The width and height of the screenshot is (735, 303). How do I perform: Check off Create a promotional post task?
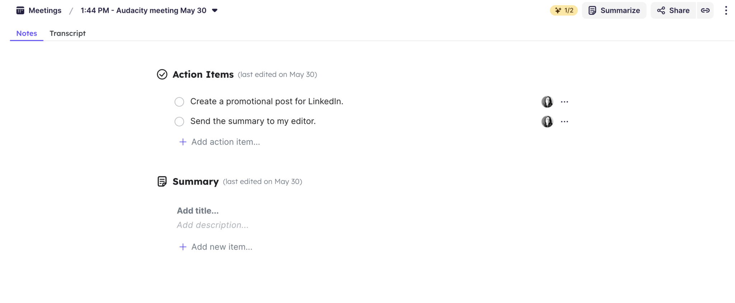pyautogui.click(x=179, y=102)
